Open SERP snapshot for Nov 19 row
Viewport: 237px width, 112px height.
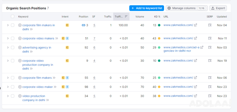[x=210, y=61]
